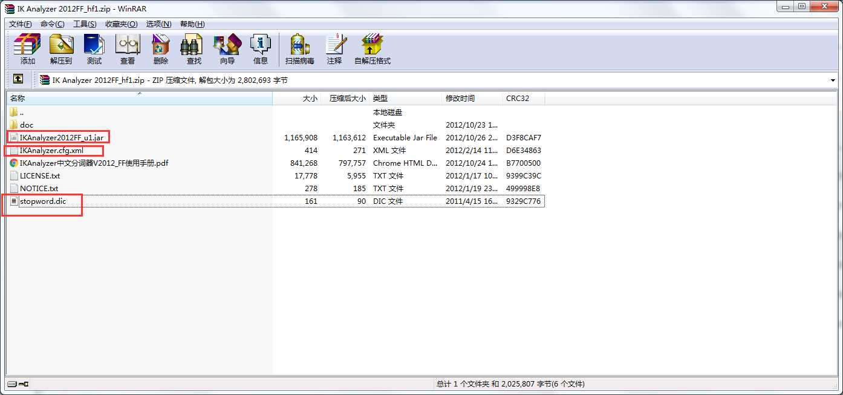Expand the address bar path dropdown arrow
Screen dimensions: 843x395
pos(833,80)
